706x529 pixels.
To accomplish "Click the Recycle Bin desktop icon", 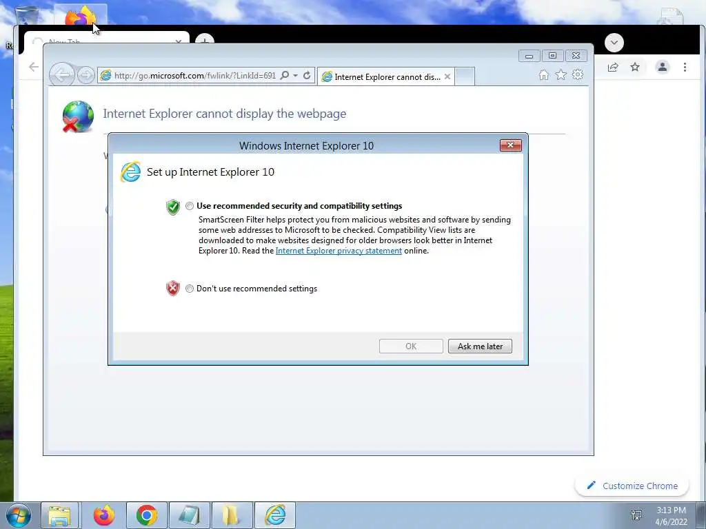I will click(27, 14).
